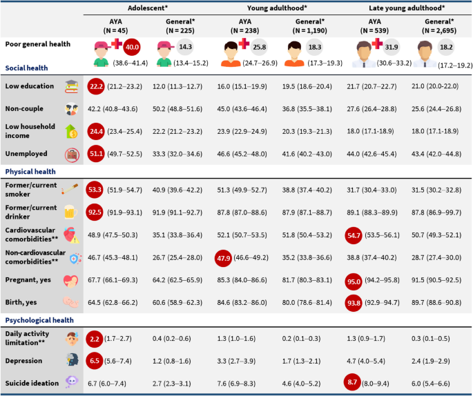The width and height of the screenshot is (473, 396).
Task: Click the red 24.4 low income circle
Action: point(96,131)
